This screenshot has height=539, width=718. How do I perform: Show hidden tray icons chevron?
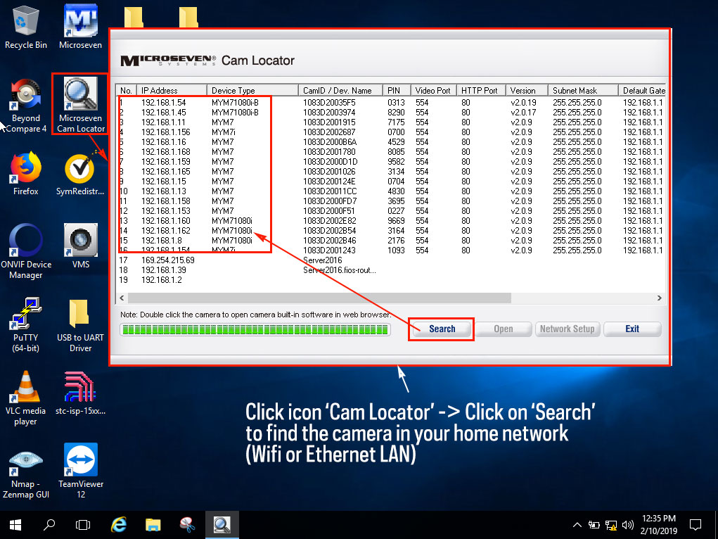click(x=577, y=525)
